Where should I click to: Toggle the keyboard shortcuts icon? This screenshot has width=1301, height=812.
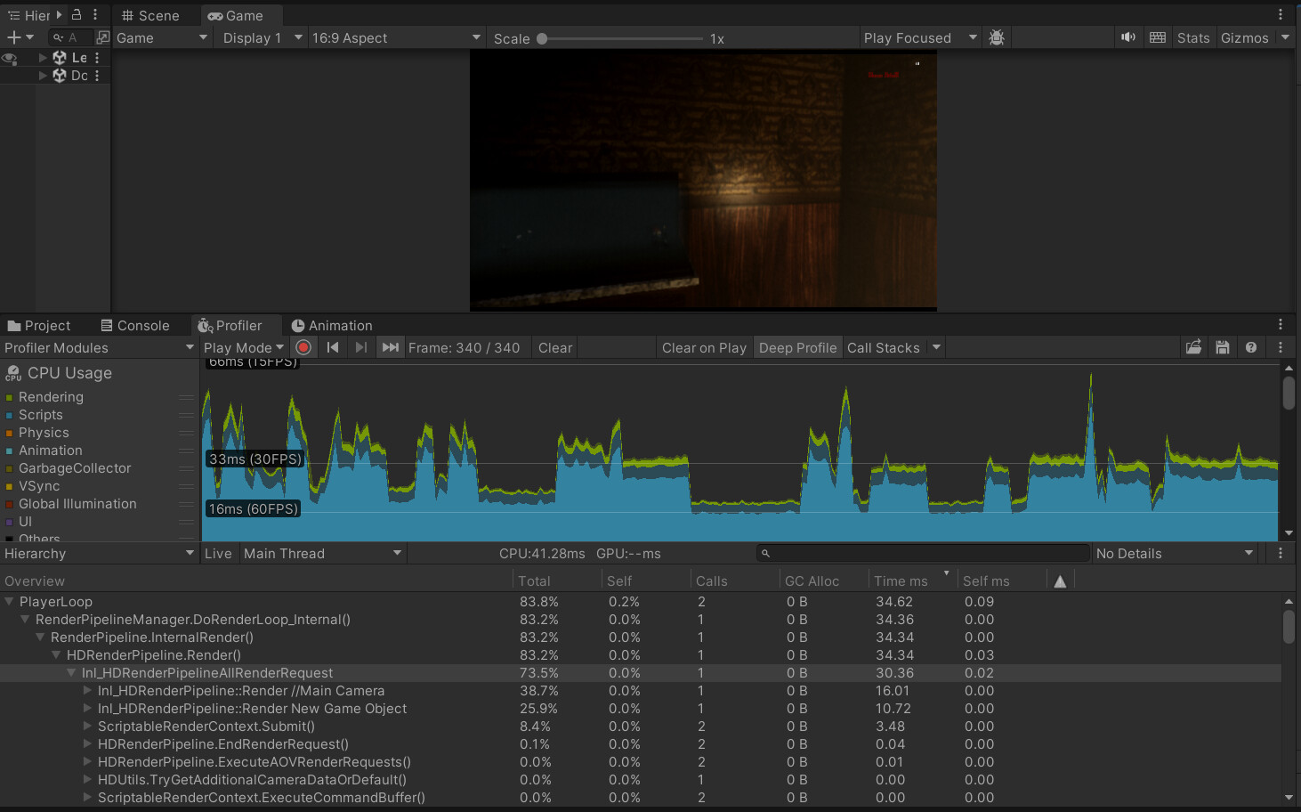(x=1158, y=37)
